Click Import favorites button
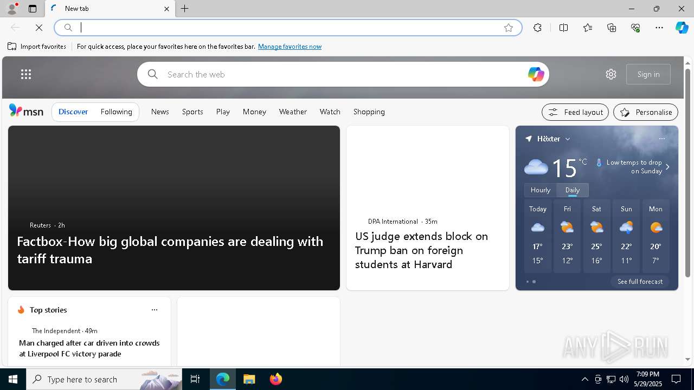This screenshot has height=390, width=694. (37, 47)
